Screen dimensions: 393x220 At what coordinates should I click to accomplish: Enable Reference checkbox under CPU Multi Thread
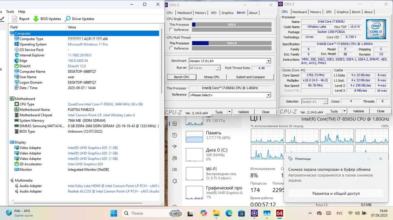(171, 48)
